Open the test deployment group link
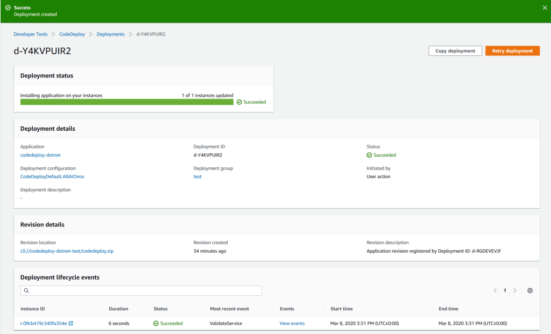This screenshot has width=551, height=334. [197, 176]
